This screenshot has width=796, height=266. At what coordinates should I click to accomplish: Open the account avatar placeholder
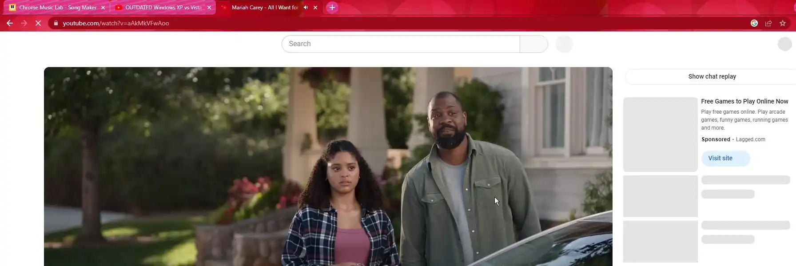point(785,44)
